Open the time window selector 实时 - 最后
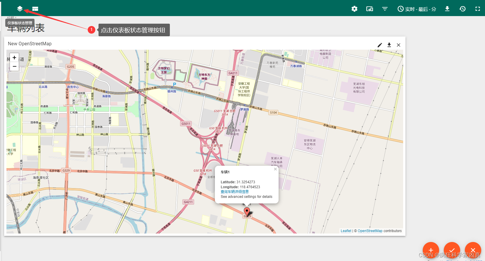Viewport: 485px width, 261px height. pyautogui.click(x=417, y=9)
